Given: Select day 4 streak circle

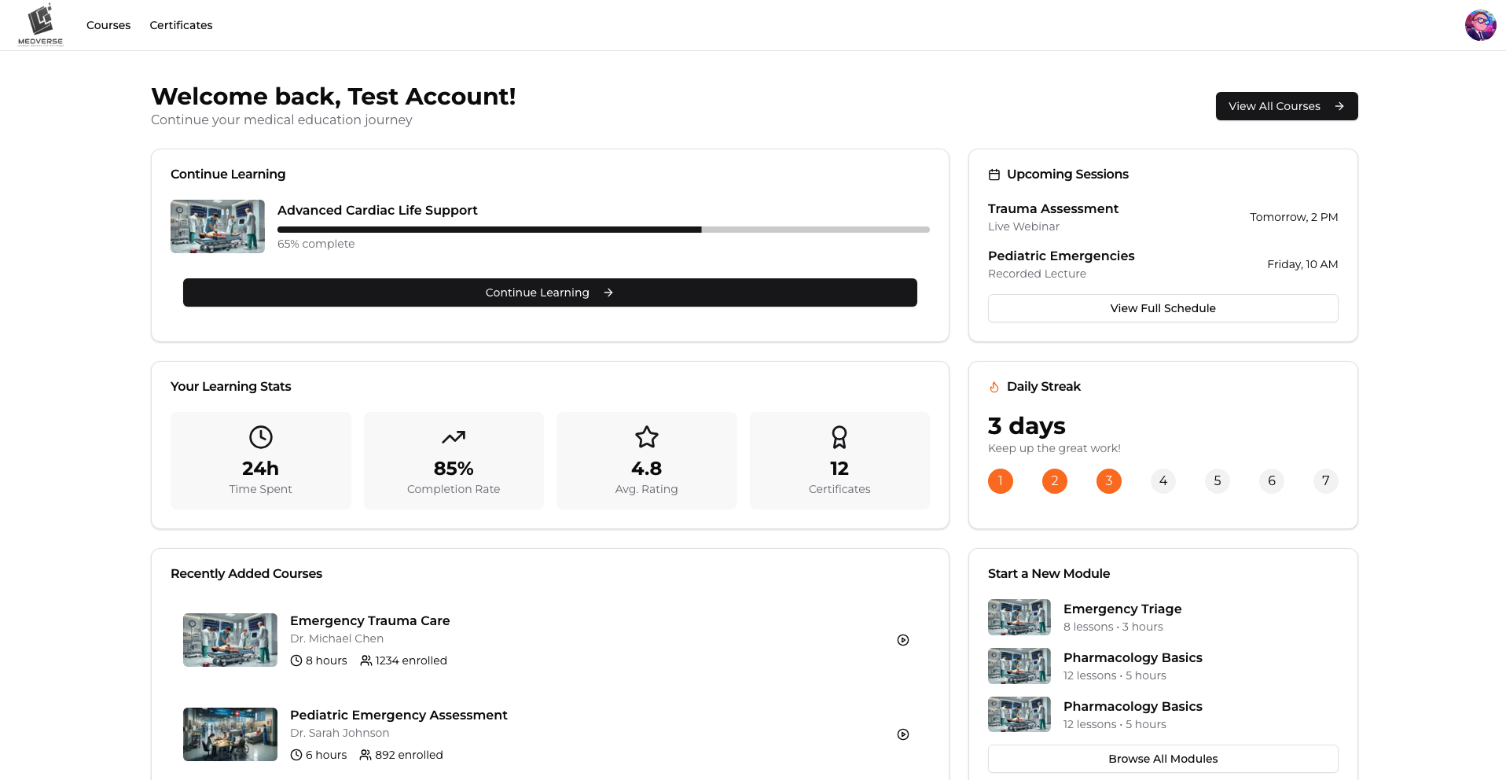Looking at the screenshot, I should (x=1163, y=481).
